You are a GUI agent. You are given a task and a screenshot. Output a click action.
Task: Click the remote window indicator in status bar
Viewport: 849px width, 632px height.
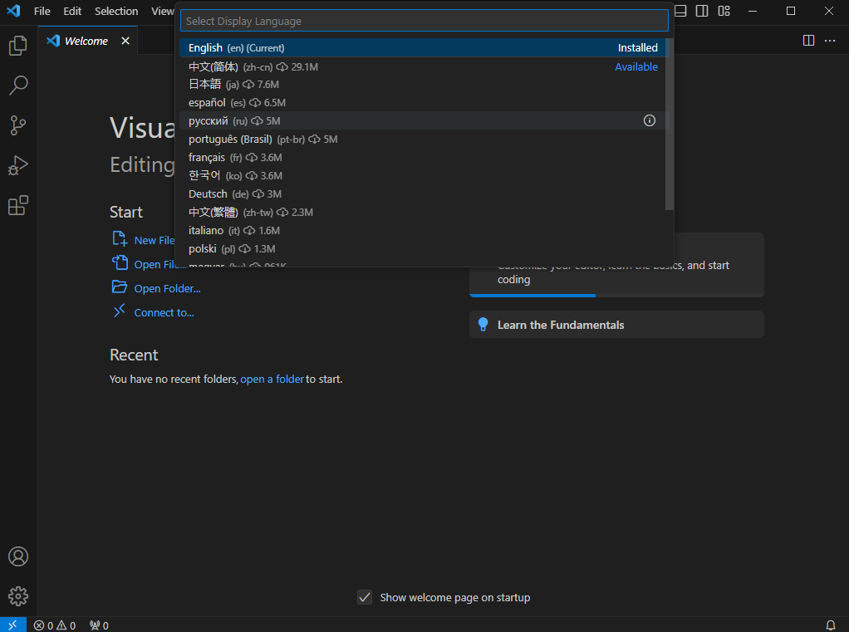tap(13, 625)
